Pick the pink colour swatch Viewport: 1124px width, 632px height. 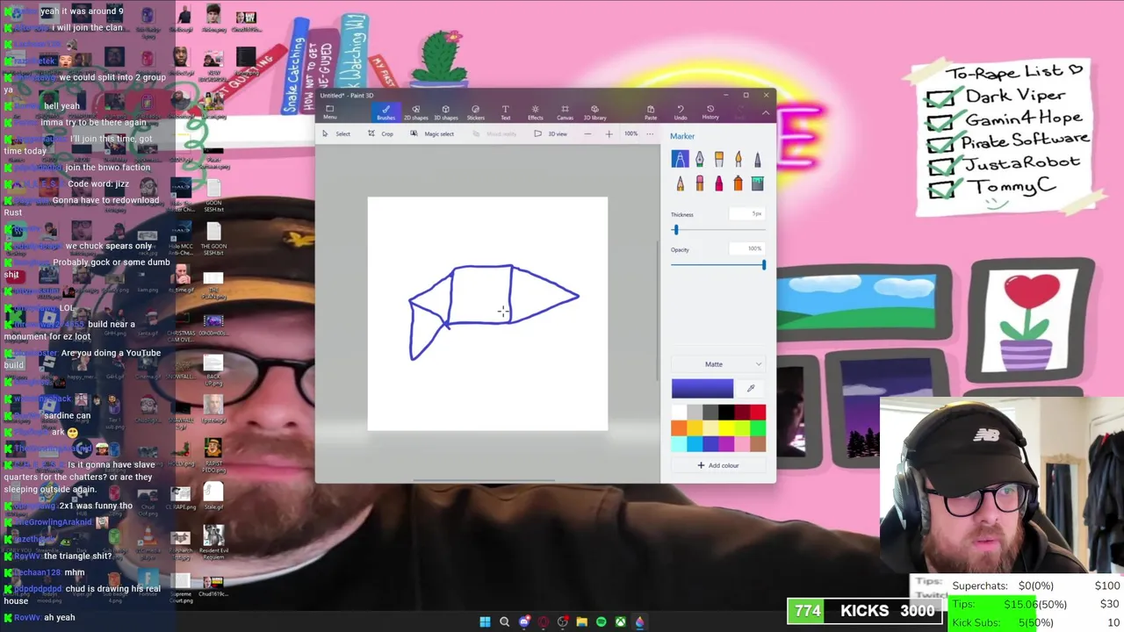[742, 444]
